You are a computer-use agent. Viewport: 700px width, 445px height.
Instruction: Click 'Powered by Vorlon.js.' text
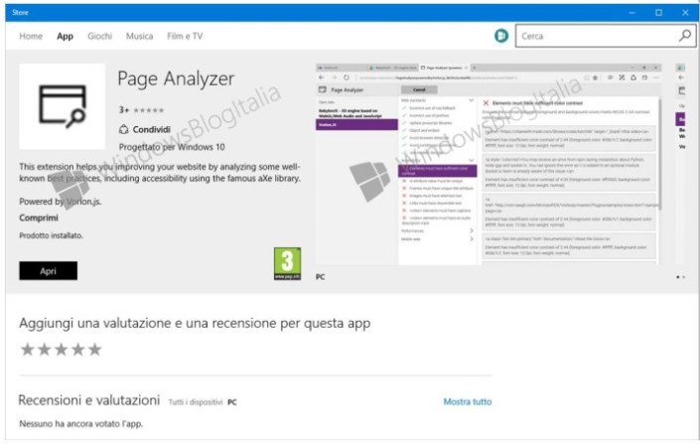tap(61, 202)
